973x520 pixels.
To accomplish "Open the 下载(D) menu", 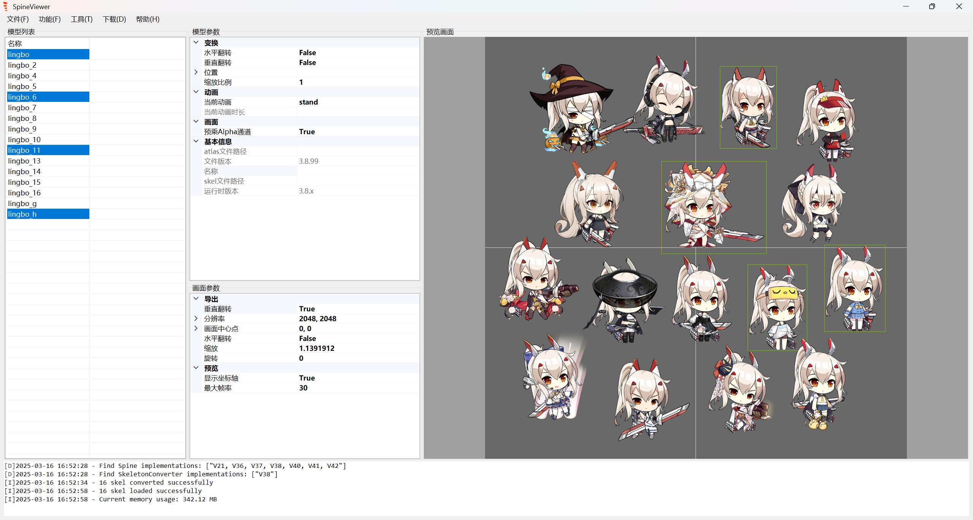I will click(x=114, y=19).
